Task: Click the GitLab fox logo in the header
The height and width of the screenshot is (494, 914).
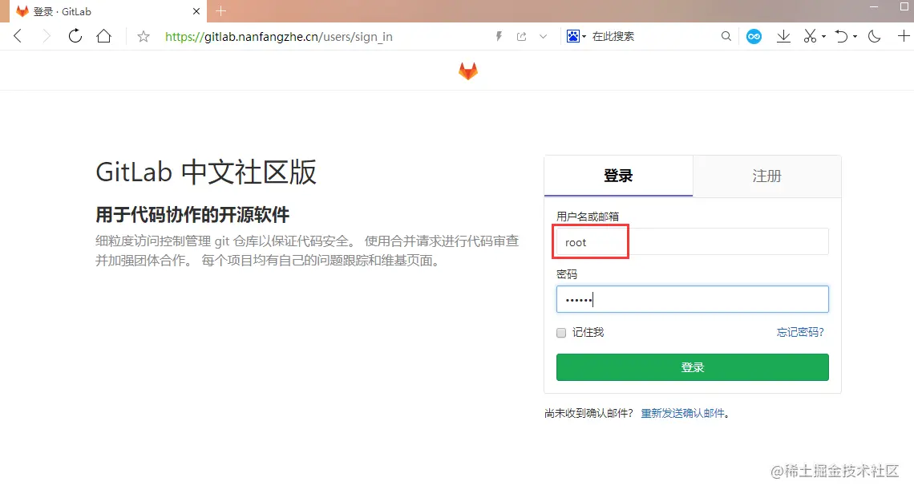Action: [468, 71]
